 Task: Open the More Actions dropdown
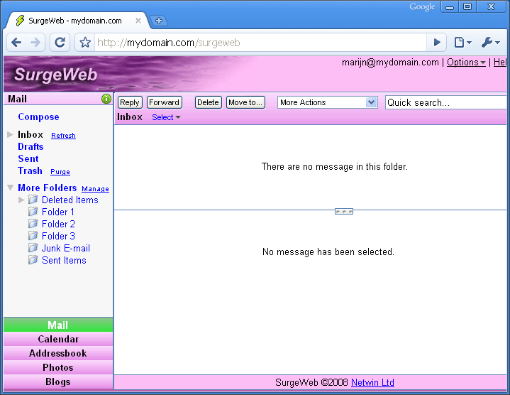328,102
